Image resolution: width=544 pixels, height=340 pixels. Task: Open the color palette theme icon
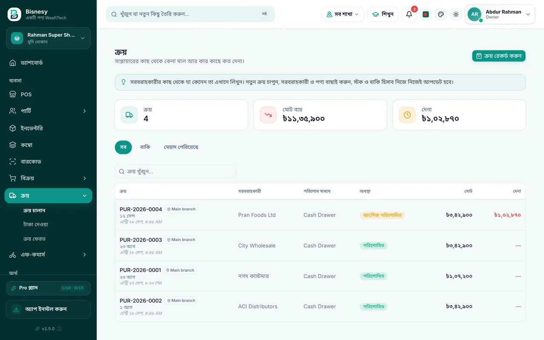point(441,14)
